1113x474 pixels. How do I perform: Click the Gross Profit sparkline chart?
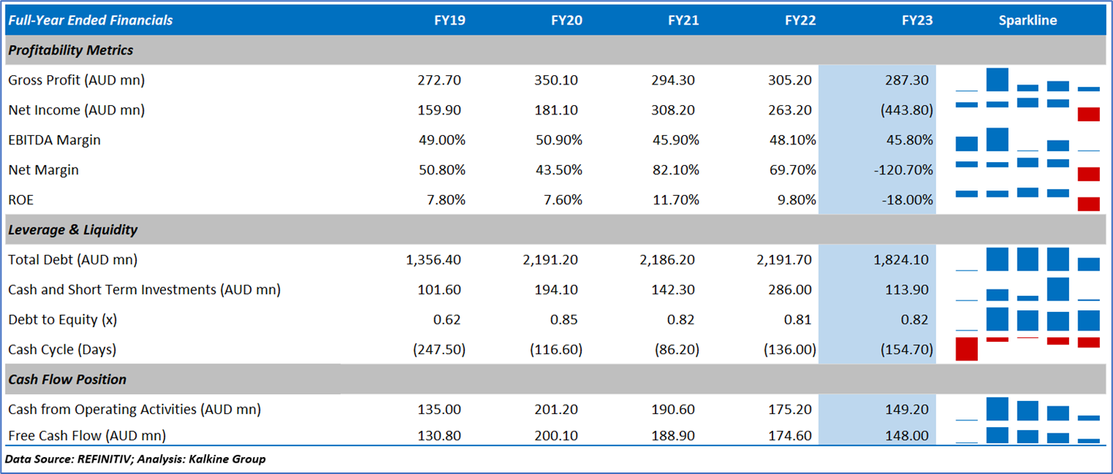pyautogui.click(x=1028, y=80)
